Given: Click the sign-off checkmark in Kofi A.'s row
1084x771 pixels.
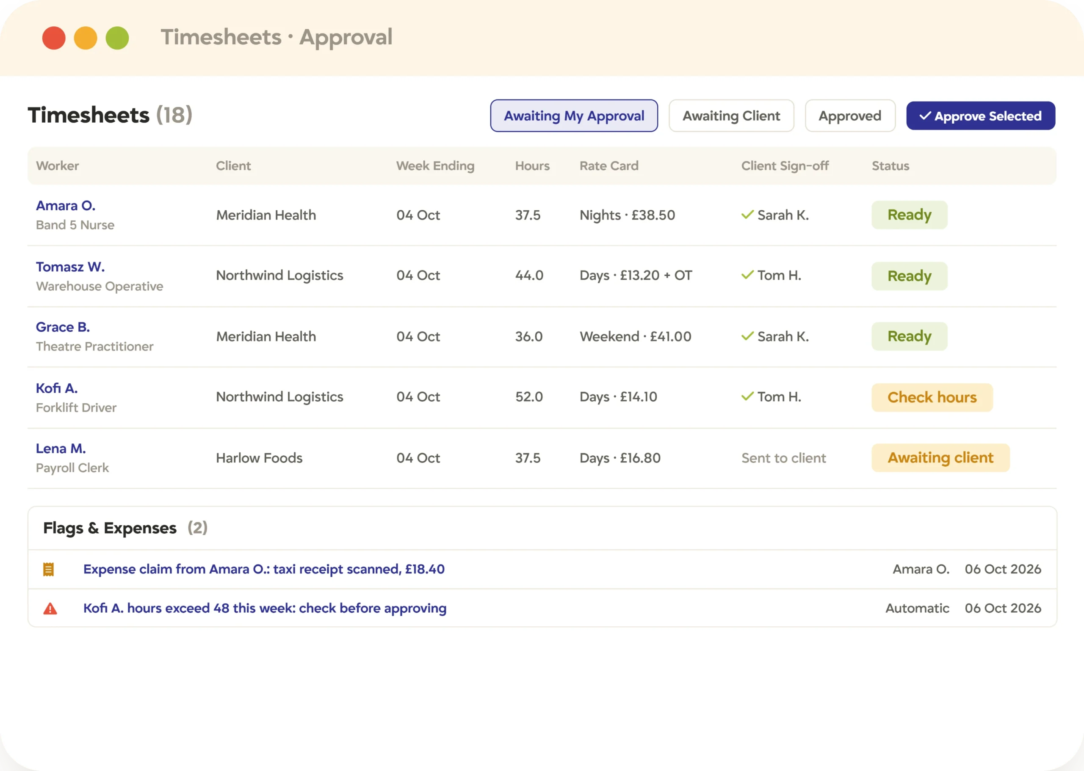Looking at the screenshot, I should [x=747, y=397].
